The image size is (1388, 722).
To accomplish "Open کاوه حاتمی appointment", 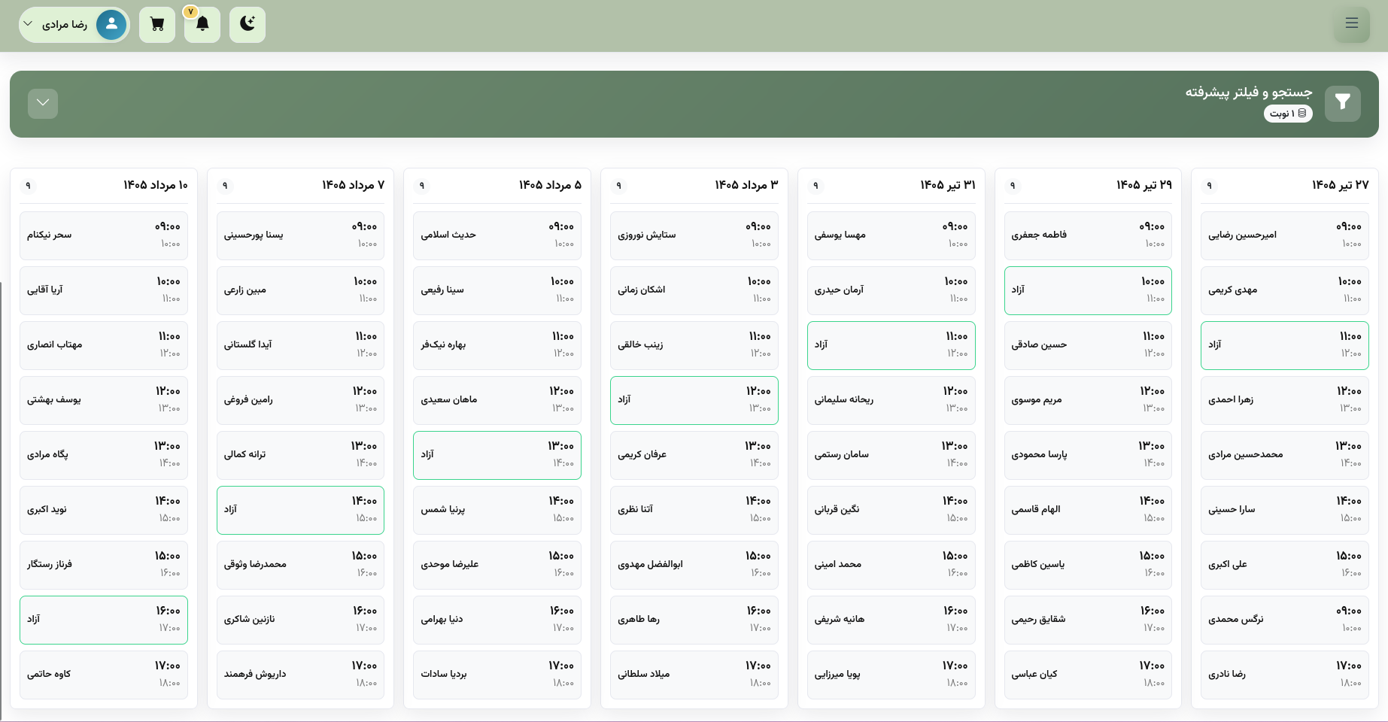I will click(104, 675).
